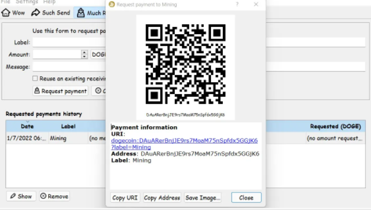Close dialog with title bar X
The image size is (371, 211).
[x=256, y=4]
